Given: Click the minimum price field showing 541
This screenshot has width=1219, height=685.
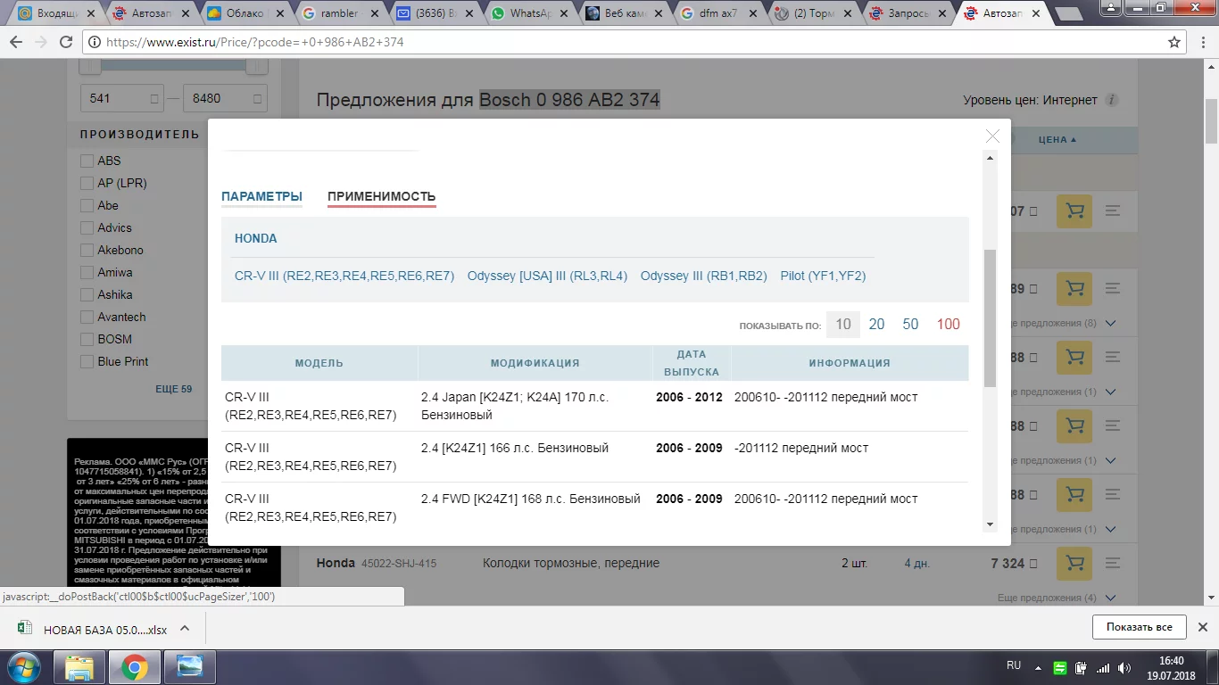Looking at the screenshot, I should point(121,98).
